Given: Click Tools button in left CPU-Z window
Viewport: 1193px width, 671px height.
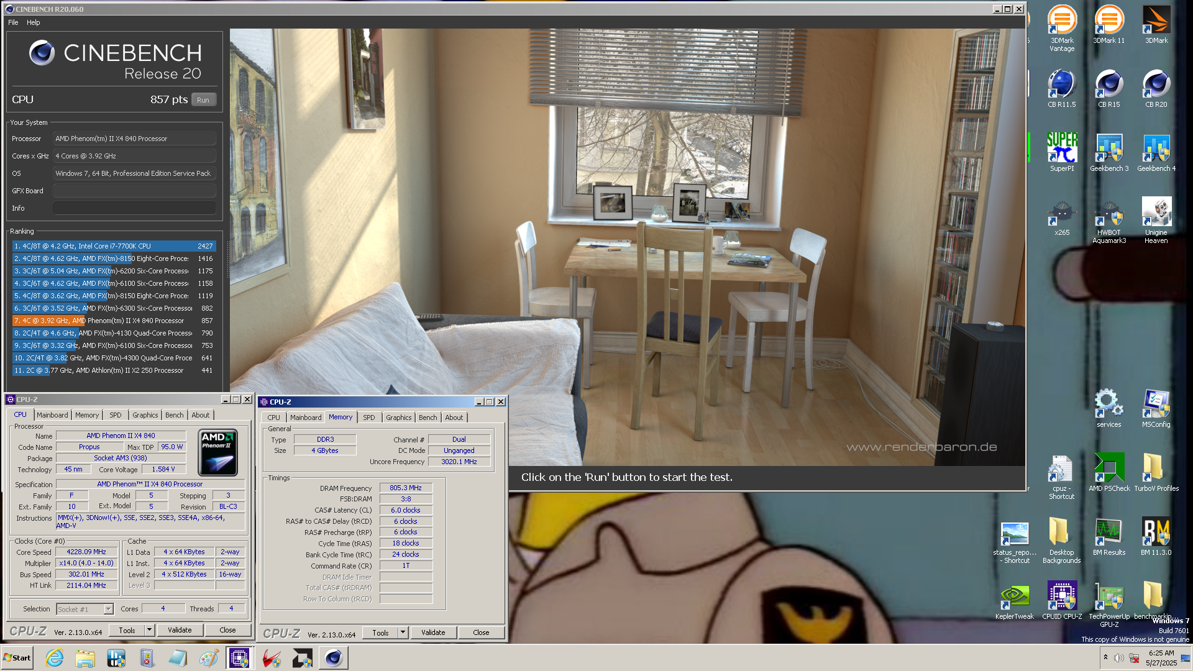Looking at the screenshot, I should pos(127,630).
